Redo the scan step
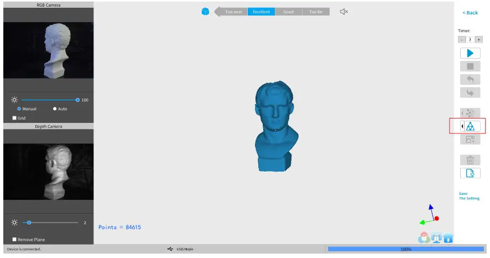 tap(470, 92)
